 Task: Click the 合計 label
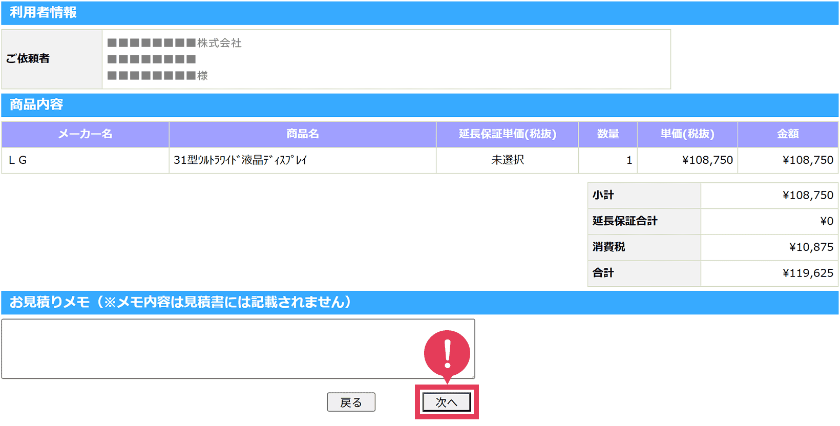(603, 273)
